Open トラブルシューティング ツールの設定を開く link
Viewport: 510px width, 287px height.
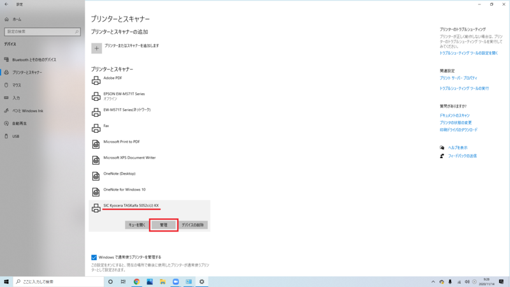[x=469, y=53]
